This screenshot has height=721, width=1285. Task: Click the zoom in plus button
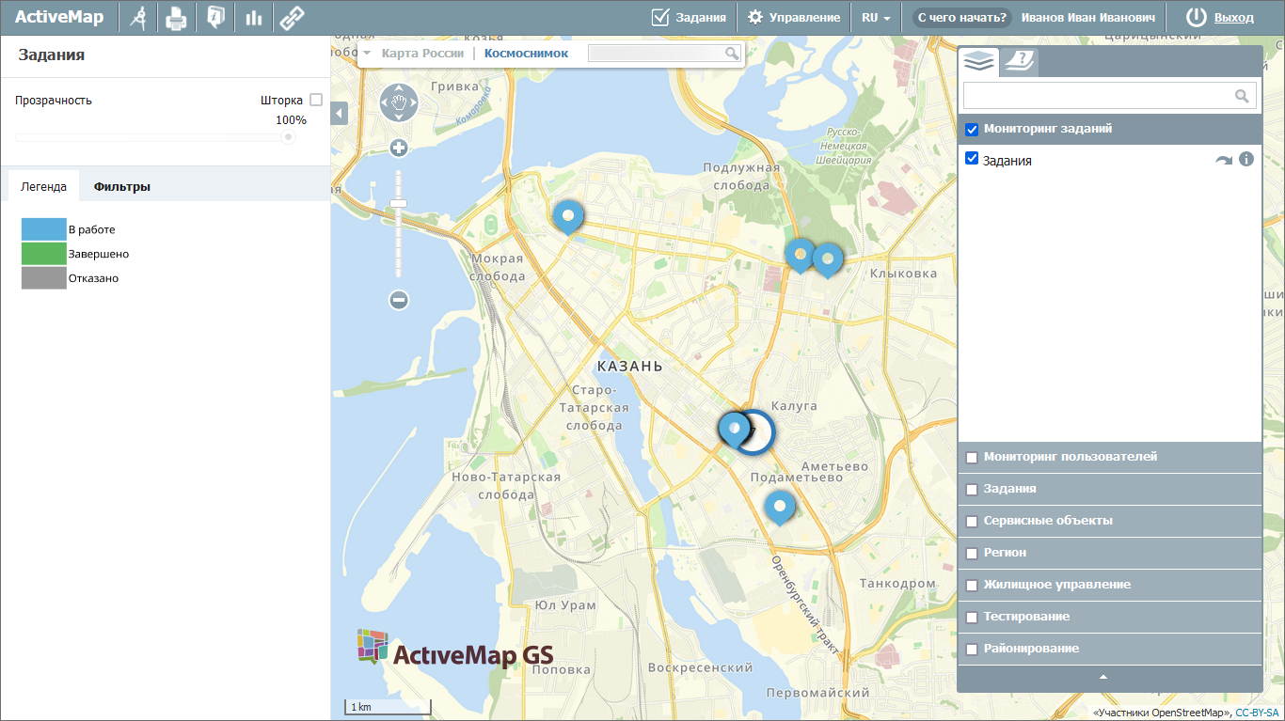click(x=399, y=148)
